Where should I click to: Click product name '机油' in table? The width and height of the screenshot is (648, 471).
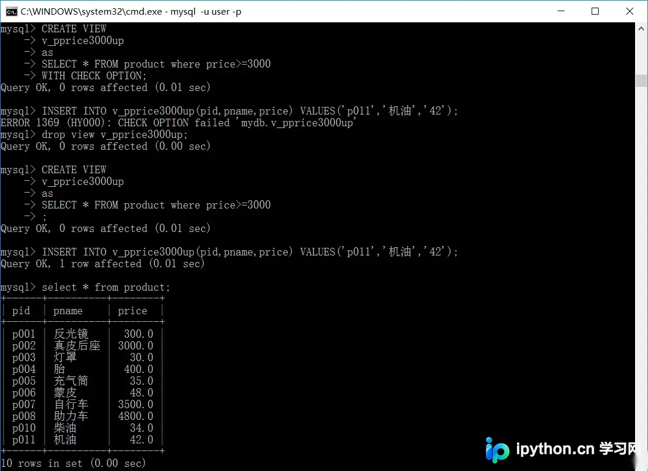coord(65,440)
